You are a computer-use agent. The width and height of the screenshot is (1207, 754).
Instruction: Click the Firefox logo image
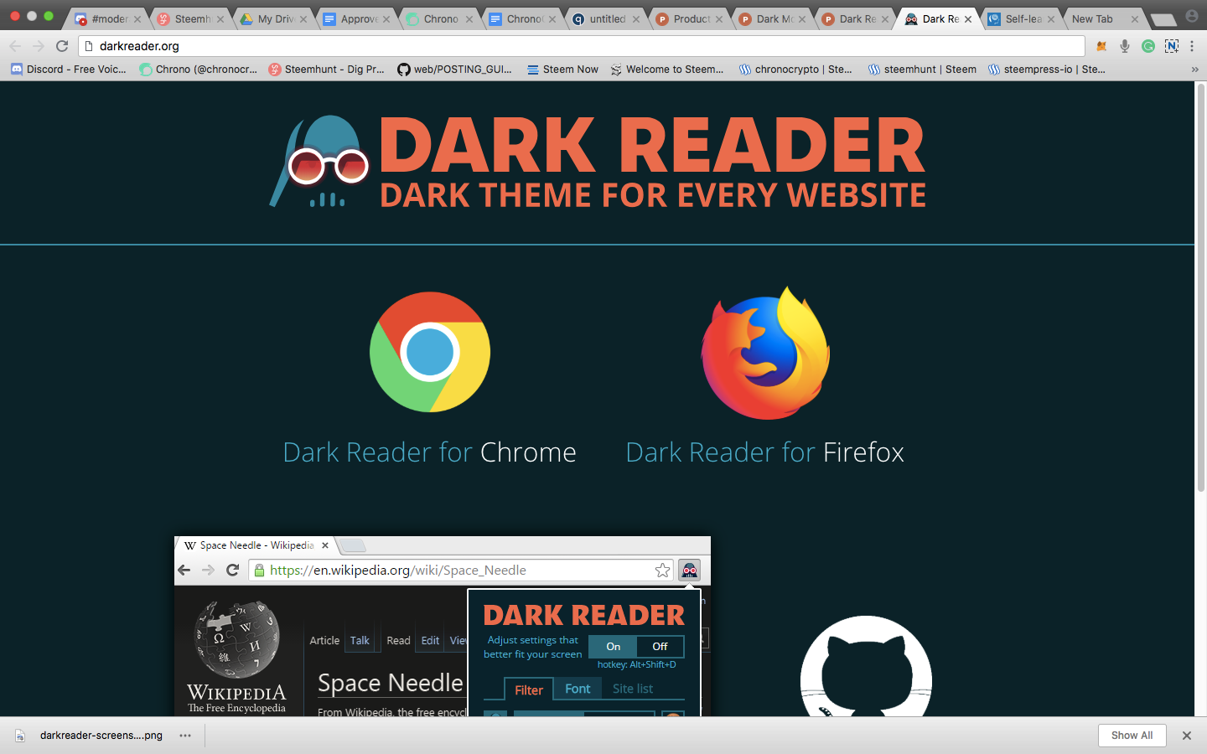point(765,353)
